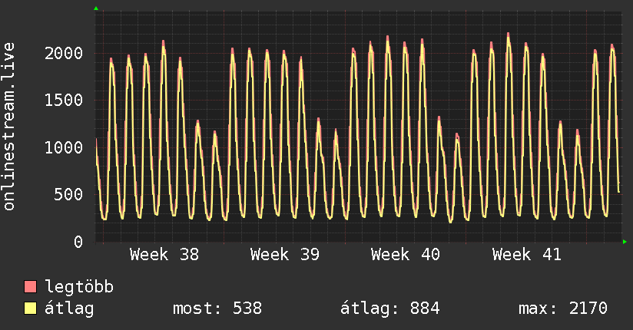Click the 1500 y-axis tick label
Screen dimensions: 633x330
pyautogui.click(x=64, y=100)
